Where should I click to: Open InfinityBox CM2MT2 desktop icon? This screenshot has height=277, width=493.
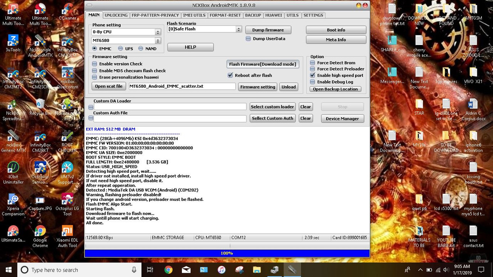(x=13, y=78)
